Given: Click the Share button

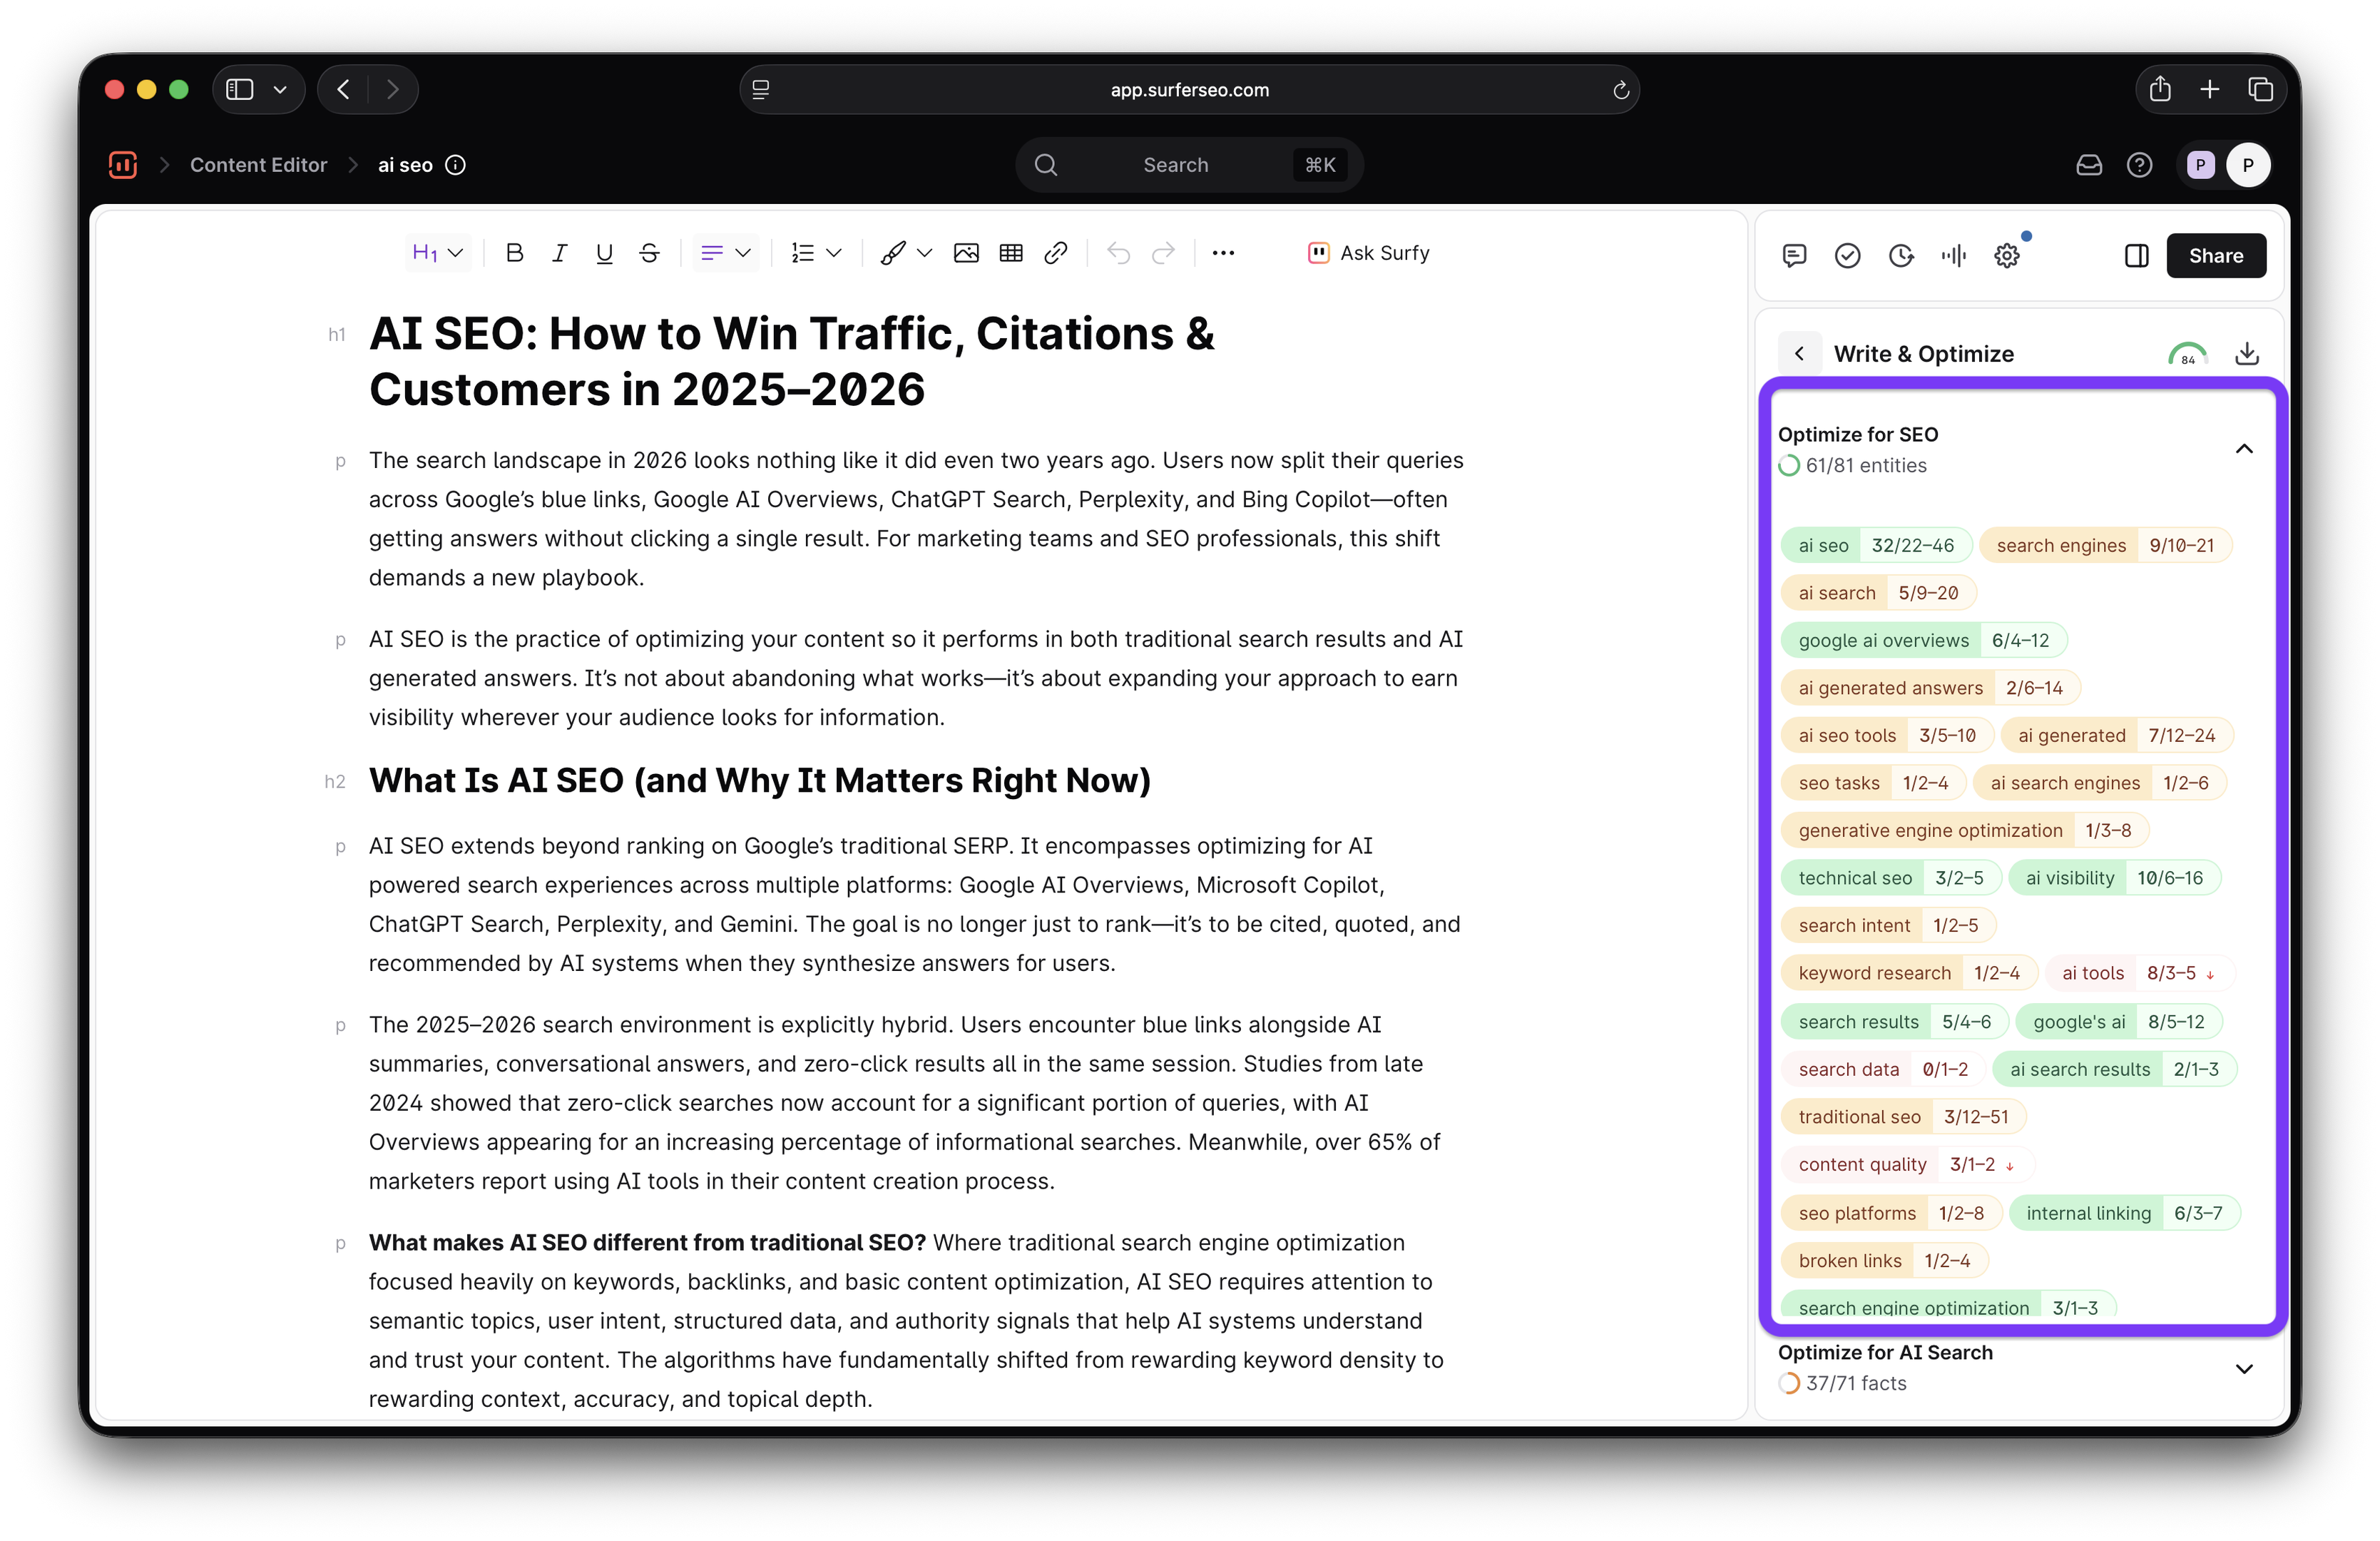Looking at the screenshot, I should pyautogui.click(x=2215, y=256).
